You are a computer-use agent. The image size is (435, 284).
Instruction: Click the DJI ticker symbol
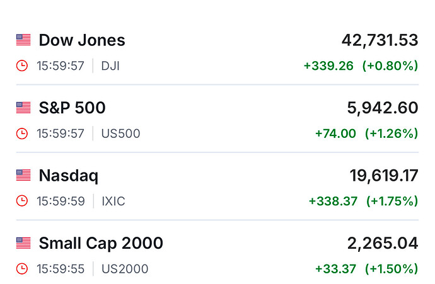[110, 65]
